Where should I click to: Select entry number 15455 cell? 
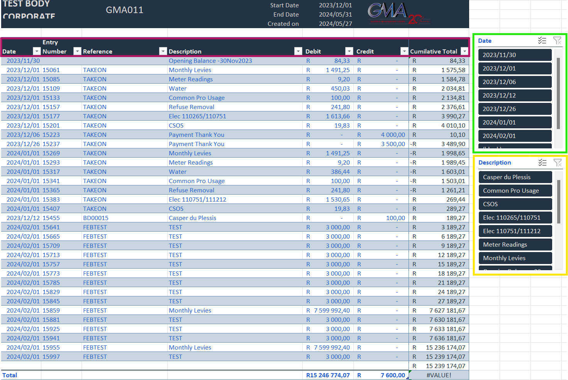(61, 218)
